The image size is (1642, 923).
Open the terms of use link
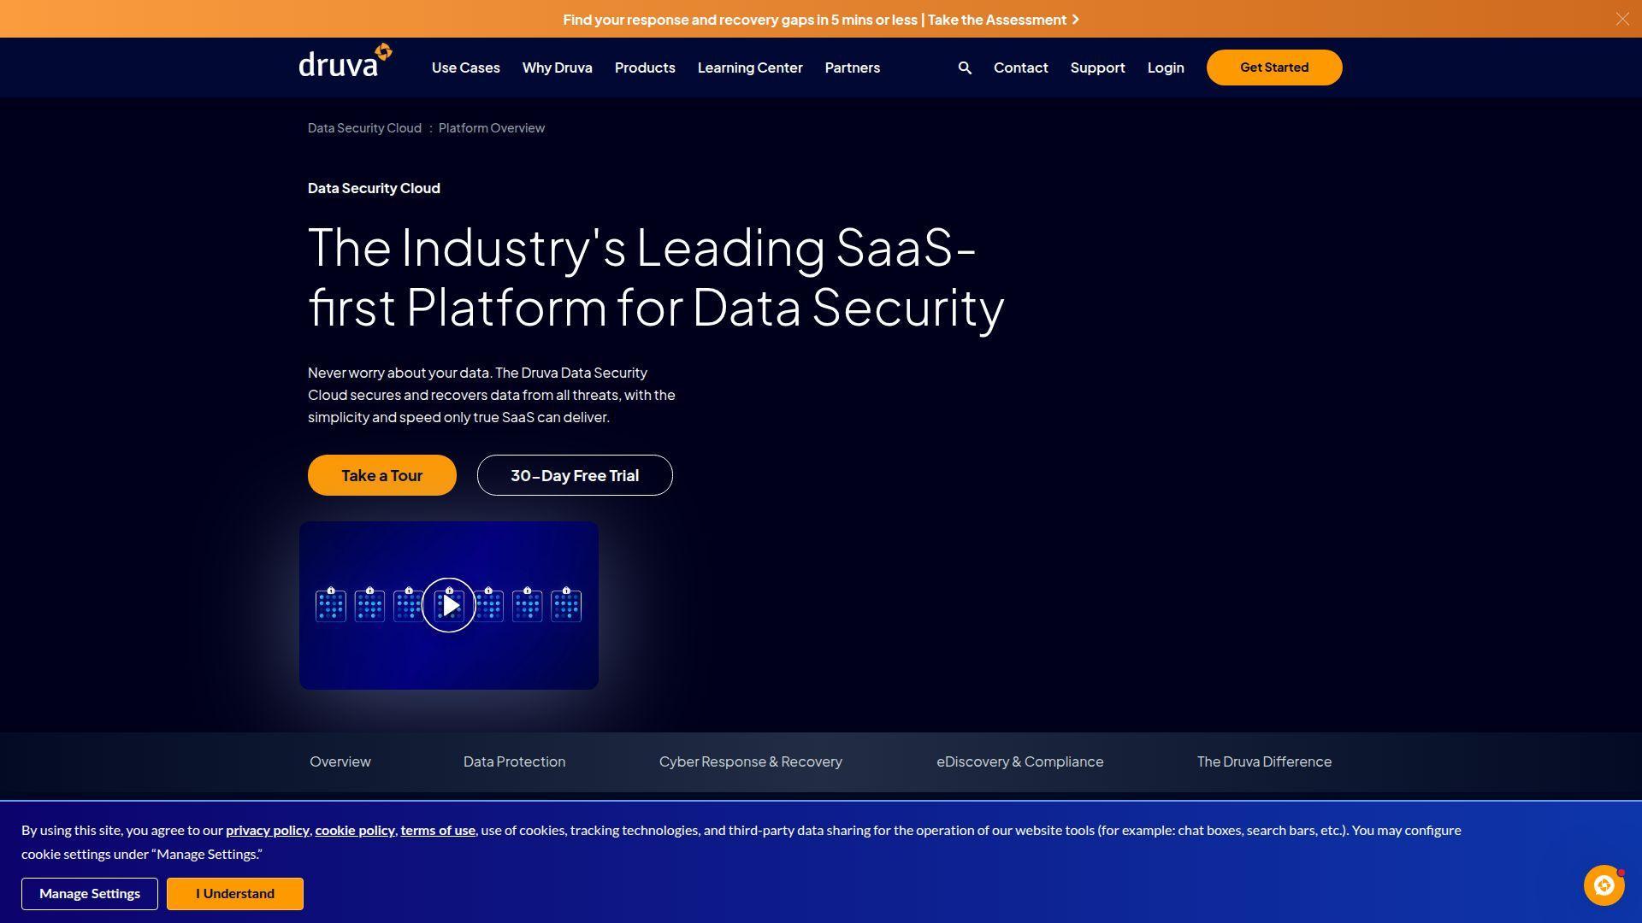click(438, 831)
